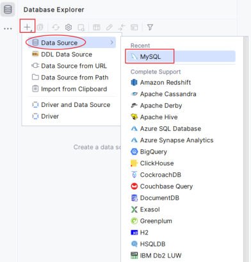Choose Data Source from Path
This screenshot has height=262, width=251.
point(71,78)
